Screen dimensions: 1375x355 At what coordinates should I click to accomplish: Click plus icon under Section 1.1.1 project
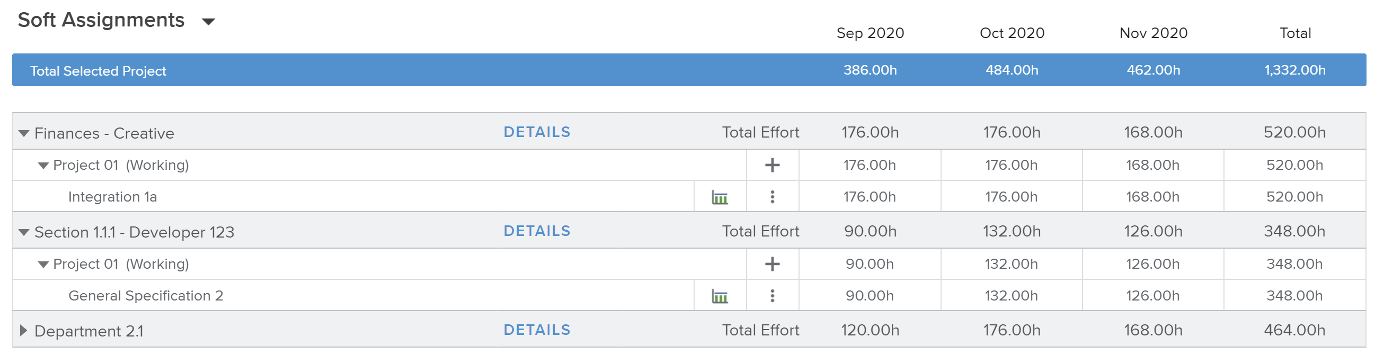click(x=772, y=264)
